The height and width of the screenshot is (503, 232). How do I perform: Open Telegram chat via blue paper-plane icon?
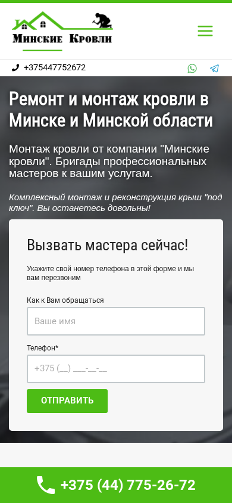click(214, 69)
